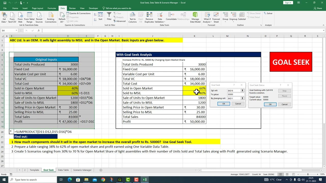Viewport: 326px width, 183px height.
Task: Open Existing Connections
Action: [51, 17]
